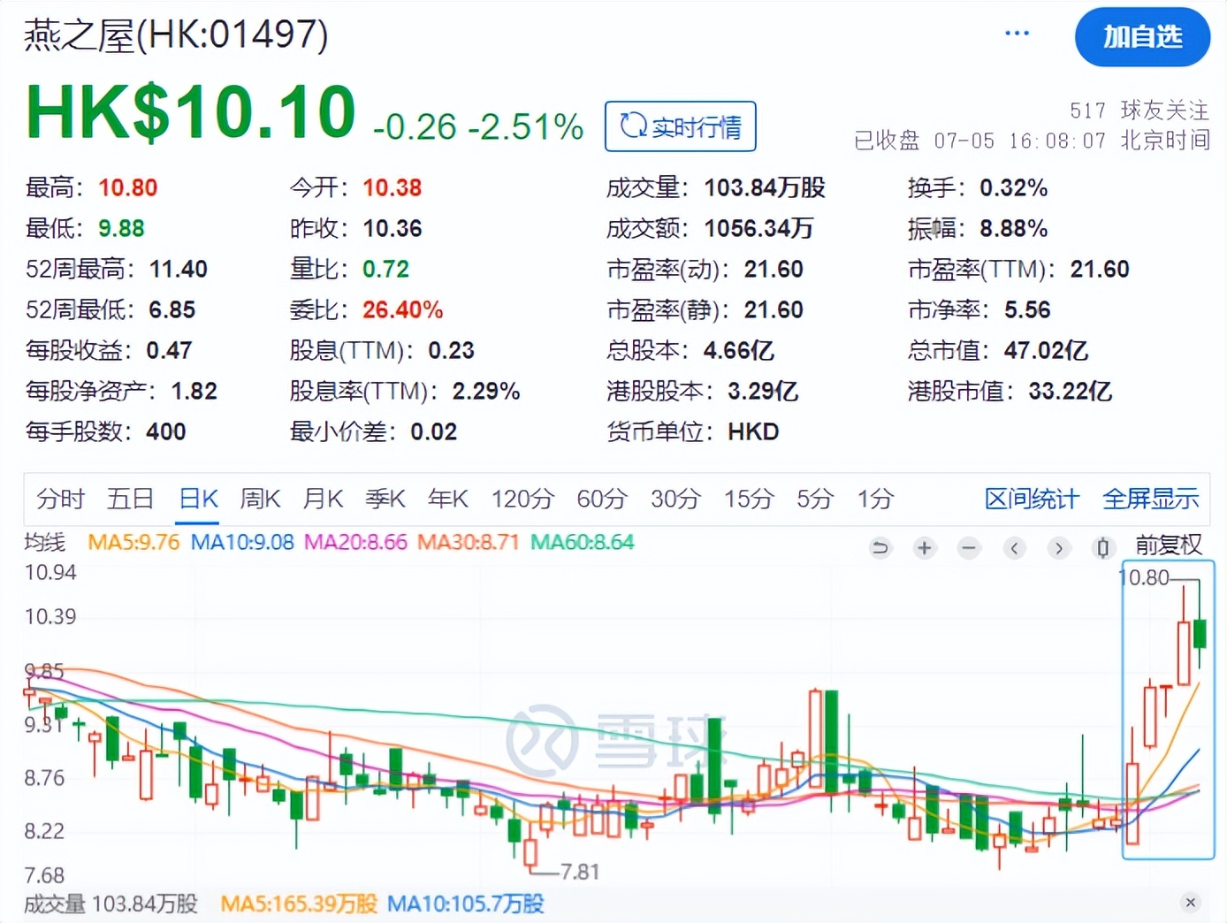This screenshot has height=923, width=1227.
Task: Click the 实时行情 real-time quote button
Action: [x=680, y=126]
